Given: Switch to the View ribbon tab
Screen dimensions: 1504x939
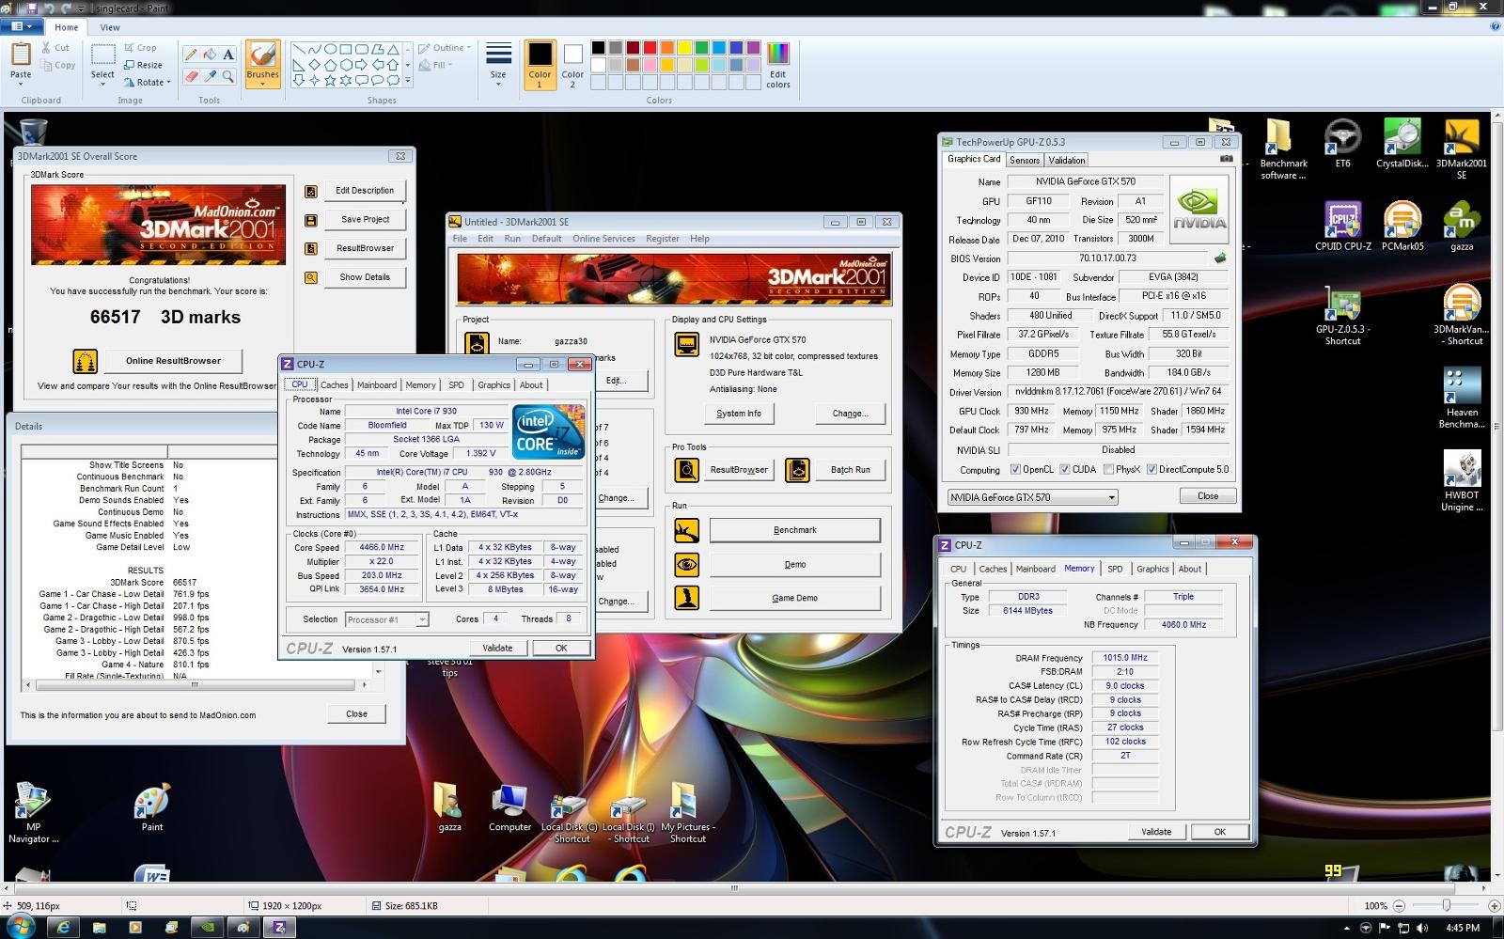Looking at the screenshot, I should coord(110,27).
